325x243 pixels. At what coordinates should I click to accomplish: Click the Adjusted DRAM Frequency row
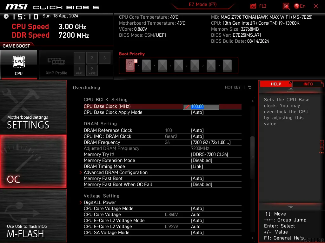coord(162,148)
